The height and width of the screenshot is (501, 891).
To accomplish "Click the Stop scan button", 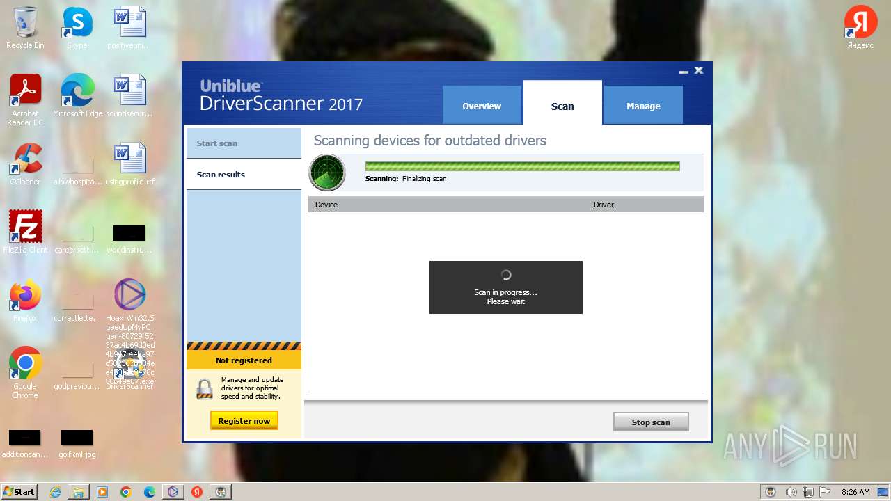I will 651,422.
